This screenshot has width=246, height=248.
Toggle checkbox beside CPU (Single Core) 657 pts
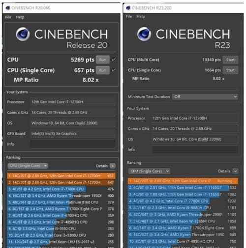coord(114,70)
